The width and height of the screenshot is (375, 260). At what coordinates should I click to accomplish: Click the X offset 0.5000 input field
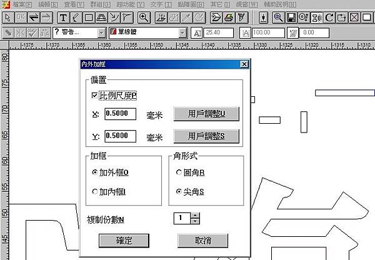click(120, 114)
